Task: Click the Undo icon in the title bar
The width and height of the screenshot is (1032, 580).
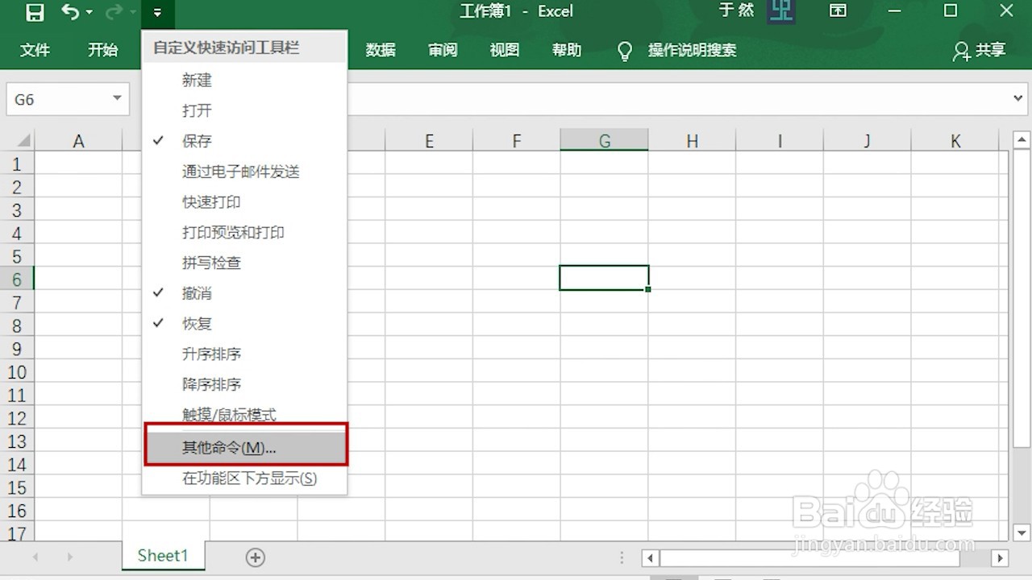Action: click(x=69, y=11)
